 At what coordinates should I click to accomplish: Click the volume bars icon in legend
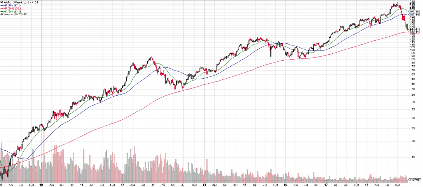[2, 14]
